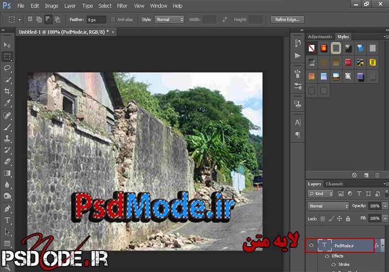389x272 pixels.
Task: Open the Character panel icon
Action: [297, 122]
